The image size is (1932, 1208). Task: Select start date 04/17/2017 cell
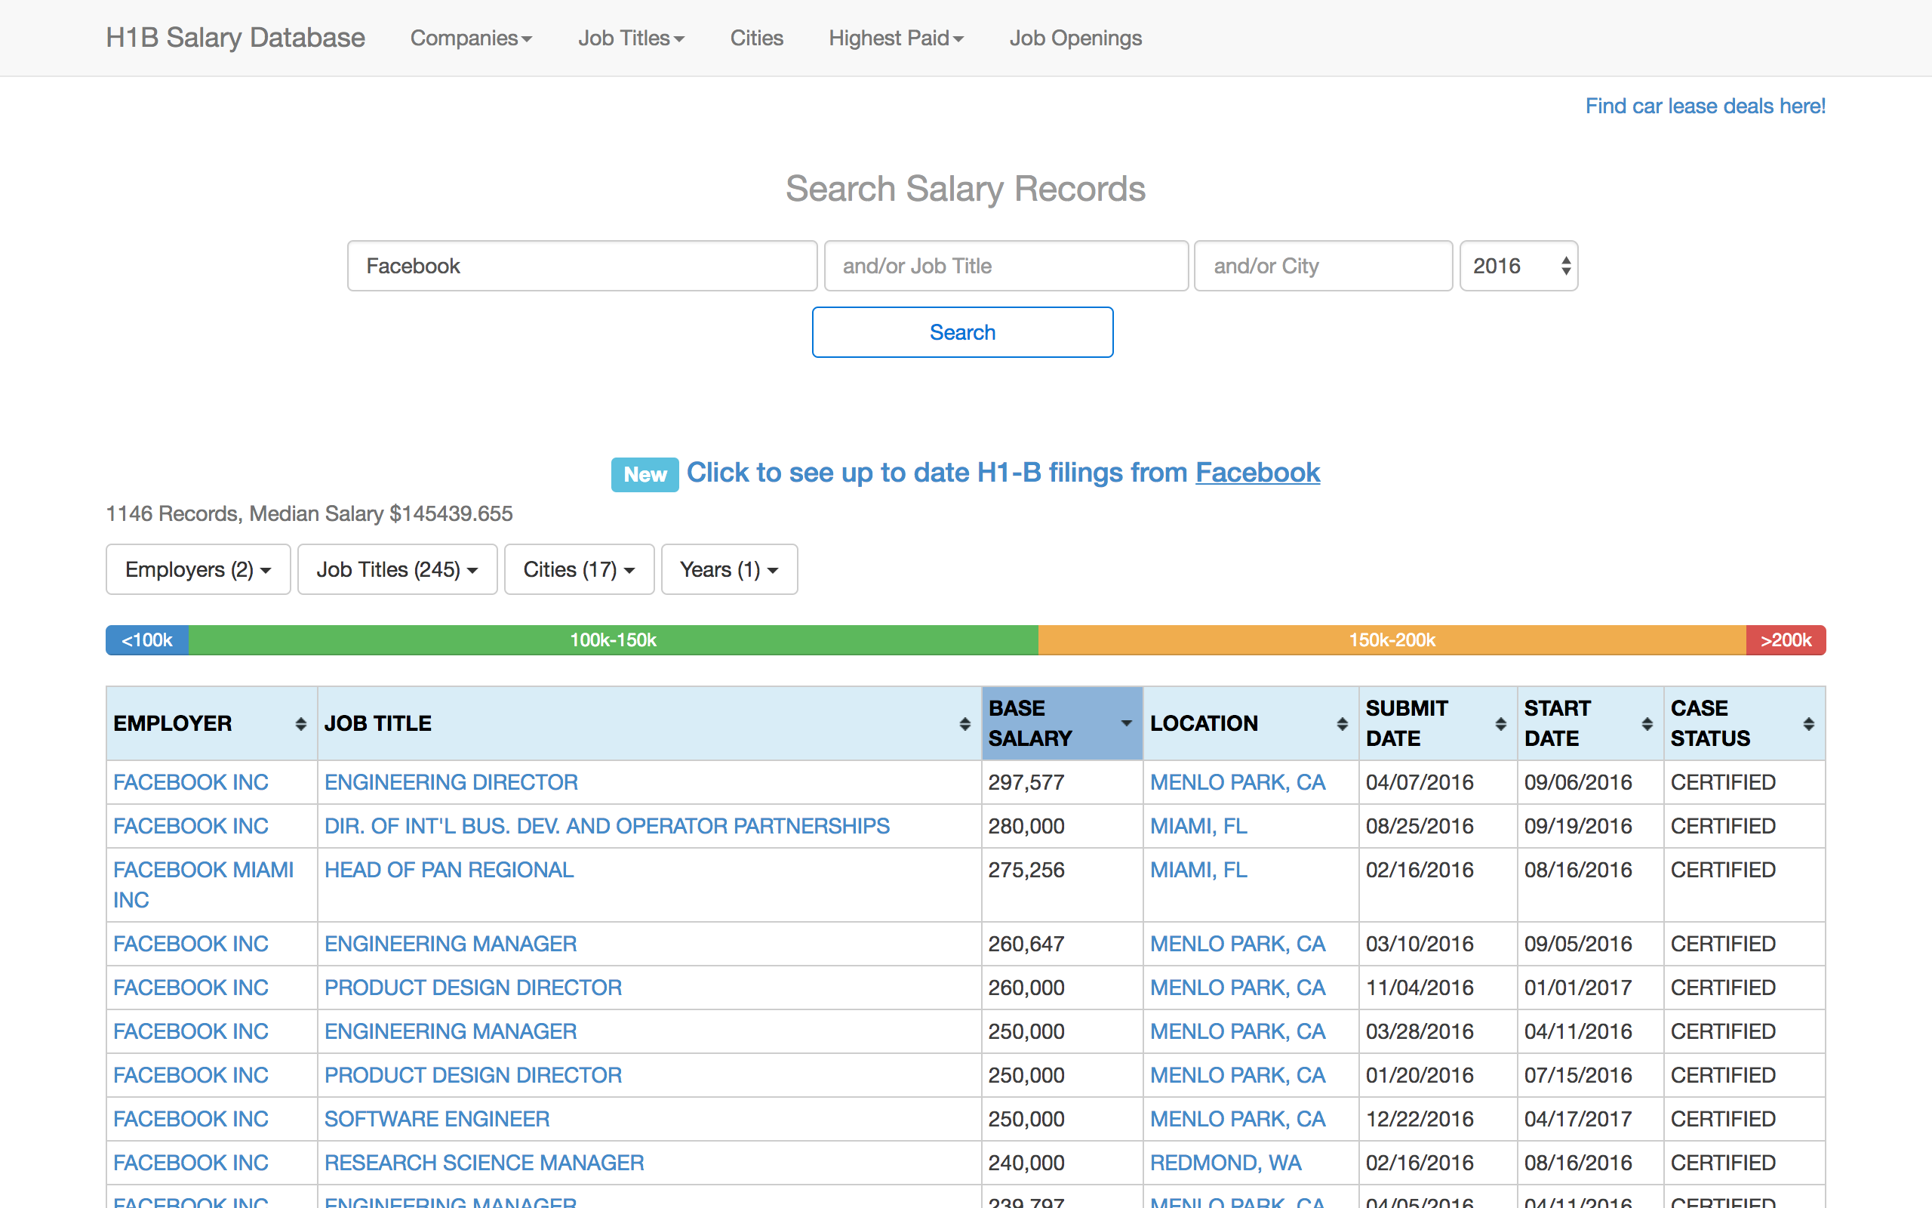tap(1589, 1120)
